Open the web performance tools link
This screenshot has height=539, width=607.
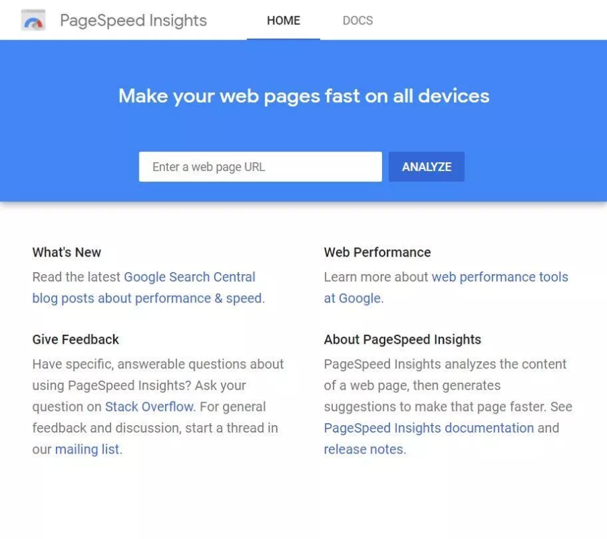(x=500, y=277)
